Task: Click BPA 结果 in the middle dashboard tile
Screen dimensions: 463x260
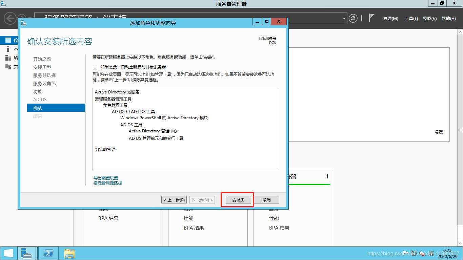Action: 194,228
